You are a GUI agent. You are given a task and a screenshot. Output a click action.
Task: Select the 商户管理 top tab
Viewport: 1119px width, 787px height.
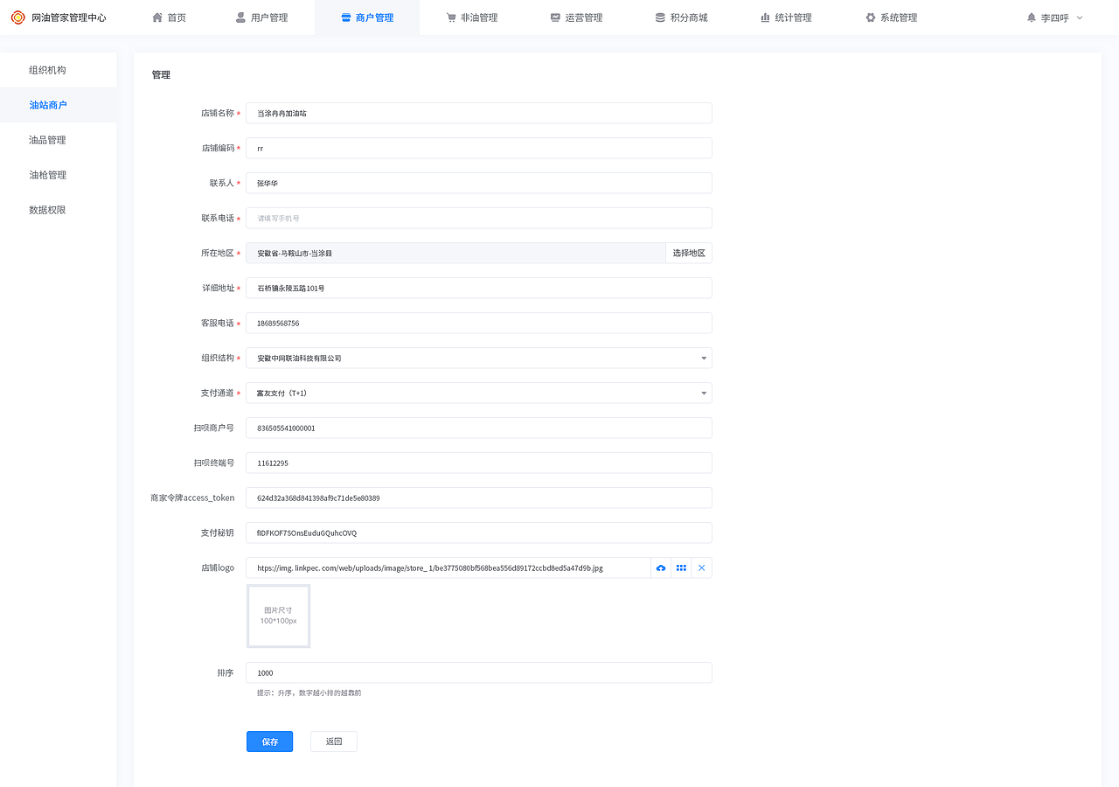point(367,17)
